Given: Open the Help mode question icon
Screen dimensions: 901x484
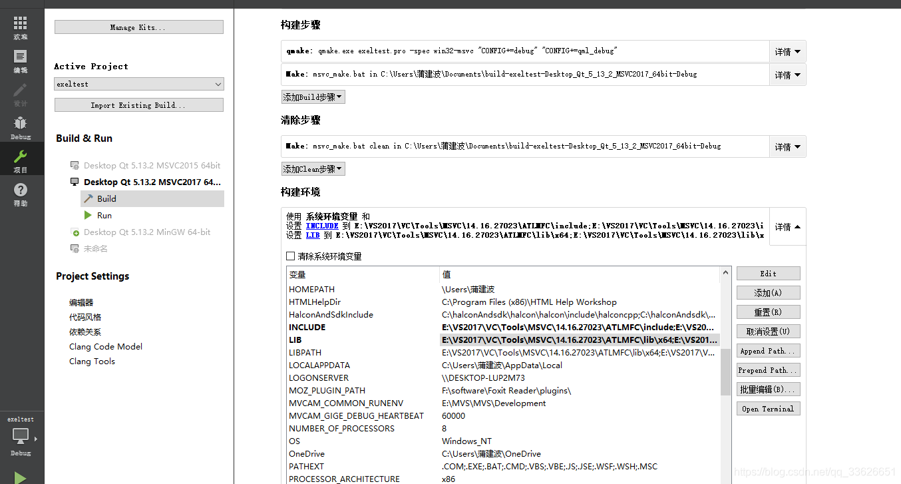Looking at the screenshot, I should click(21, 194).
